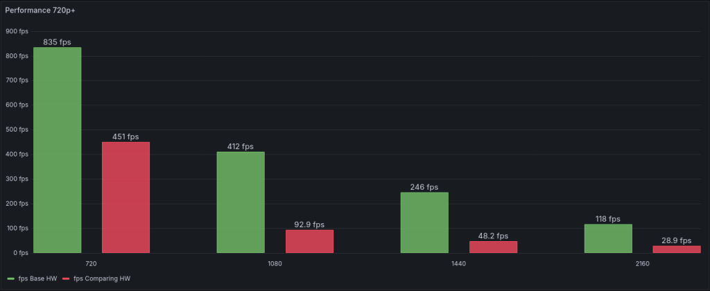710x291 pixels.
Task: Click the Performance 720p+ panel title
Action: click(x=40, y=11)
